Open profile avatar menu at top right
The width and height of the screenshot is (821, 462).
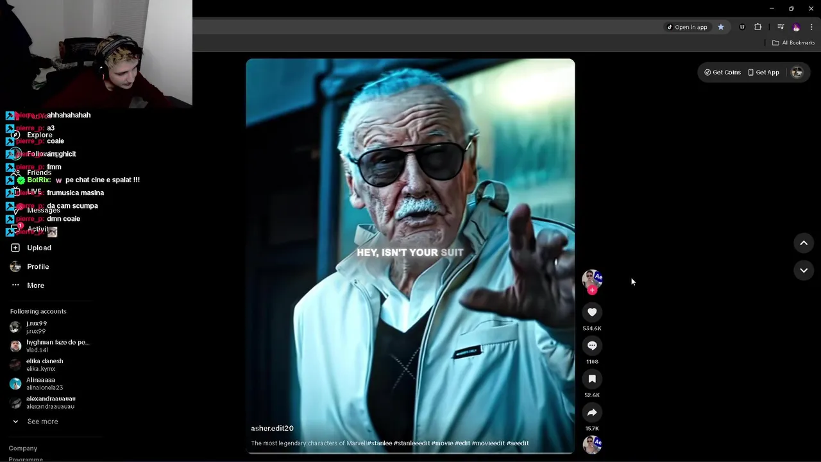[x=797, y=73]
